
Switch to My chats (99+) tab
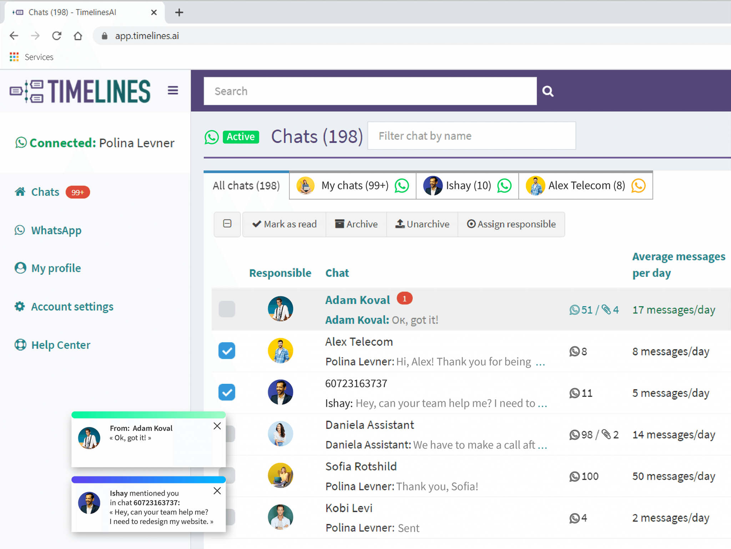coord(353,186)
